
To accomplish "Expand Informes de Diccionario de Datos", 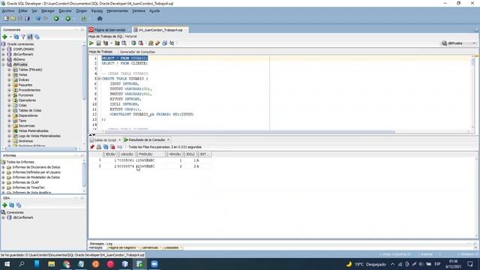I will (3, 167).
